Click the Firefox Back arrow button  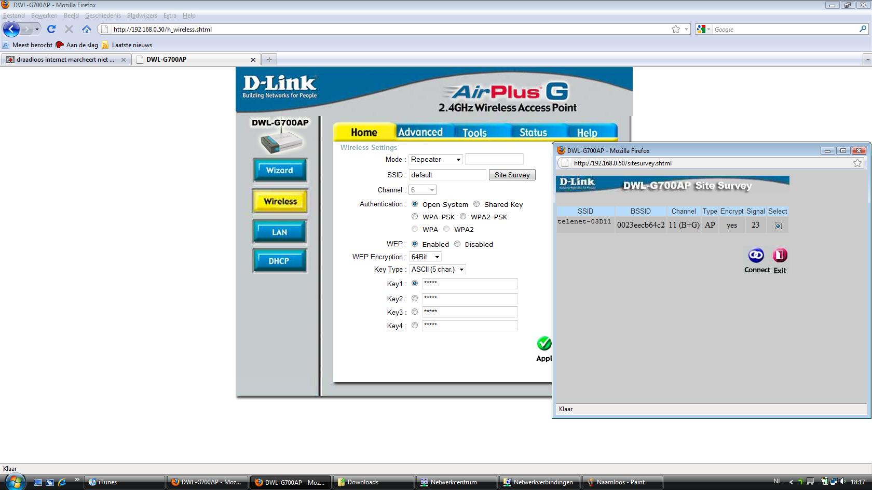point(11,29)
